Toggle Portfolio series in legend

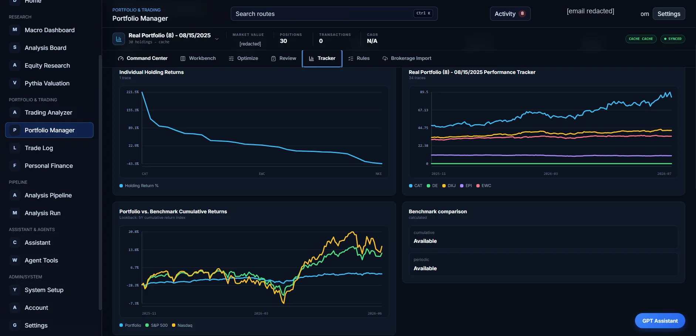[130, 325]
